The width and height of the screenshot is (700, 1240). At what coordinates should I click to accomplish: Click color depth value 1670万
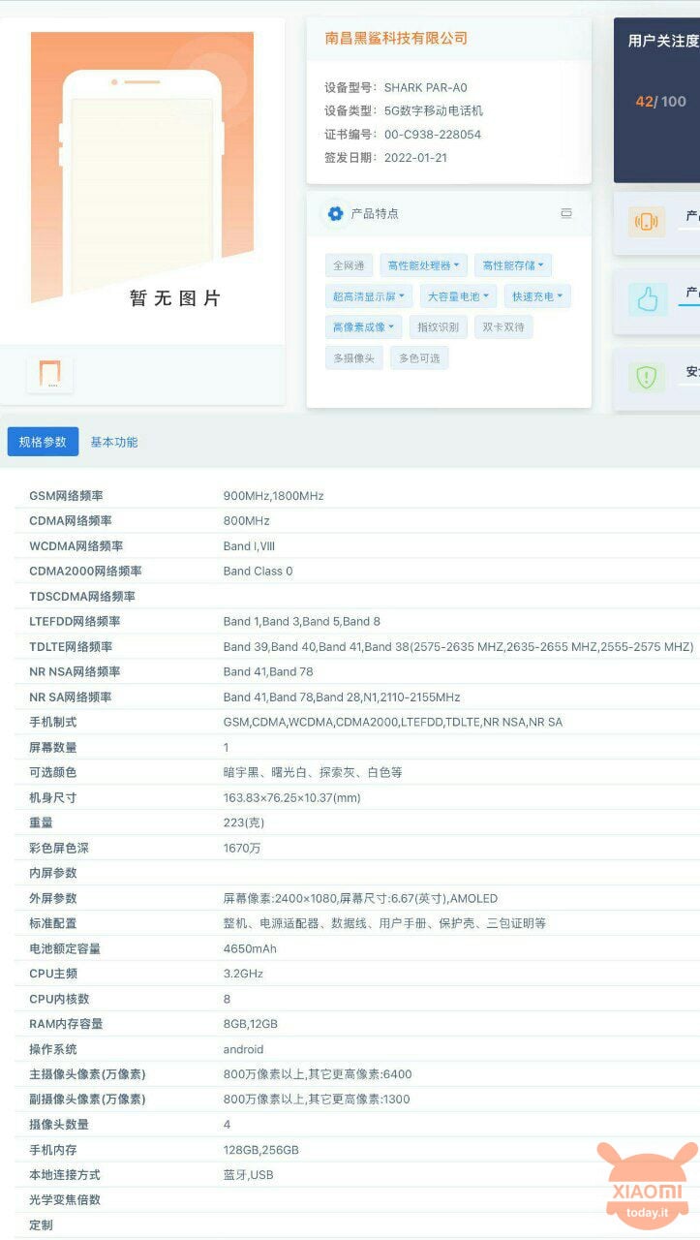point(242,849)
